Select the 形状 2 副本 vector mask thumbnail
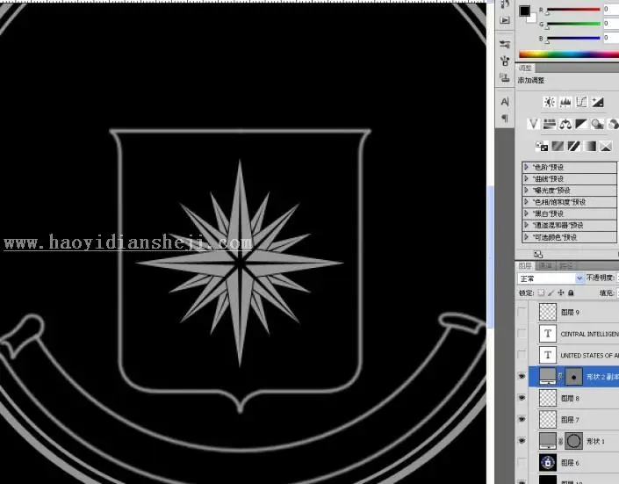619x484 pixels. 573,377
